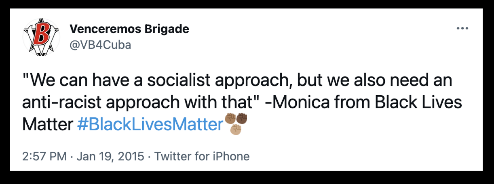Click the 2:57 PM timestamp

[44, 156]
